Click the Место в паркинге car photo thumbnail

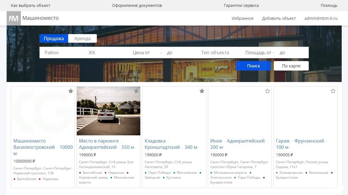point(108,111)
